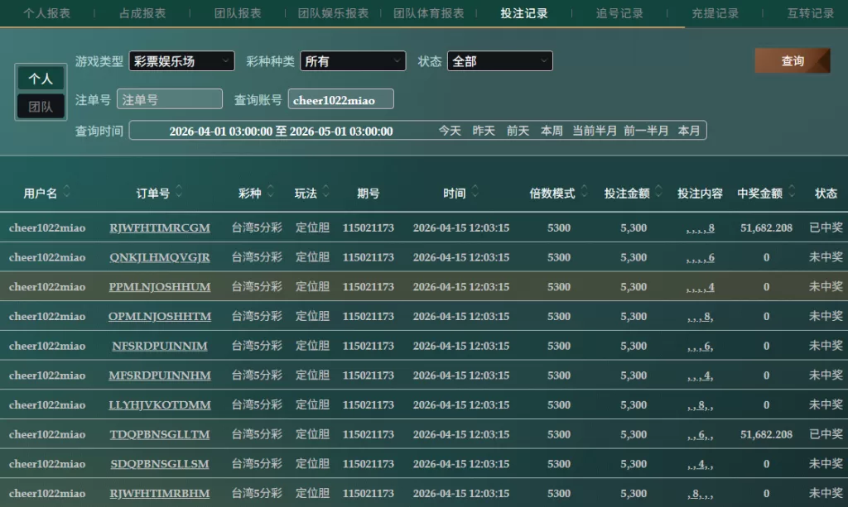Open 状态 dropdown showing 全部

coord(499,61)
